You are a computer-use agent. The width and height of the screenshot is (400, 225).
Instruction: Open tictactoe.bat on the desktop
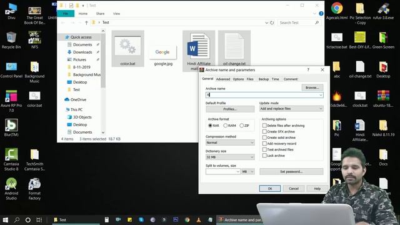click(x=337, y=40)
